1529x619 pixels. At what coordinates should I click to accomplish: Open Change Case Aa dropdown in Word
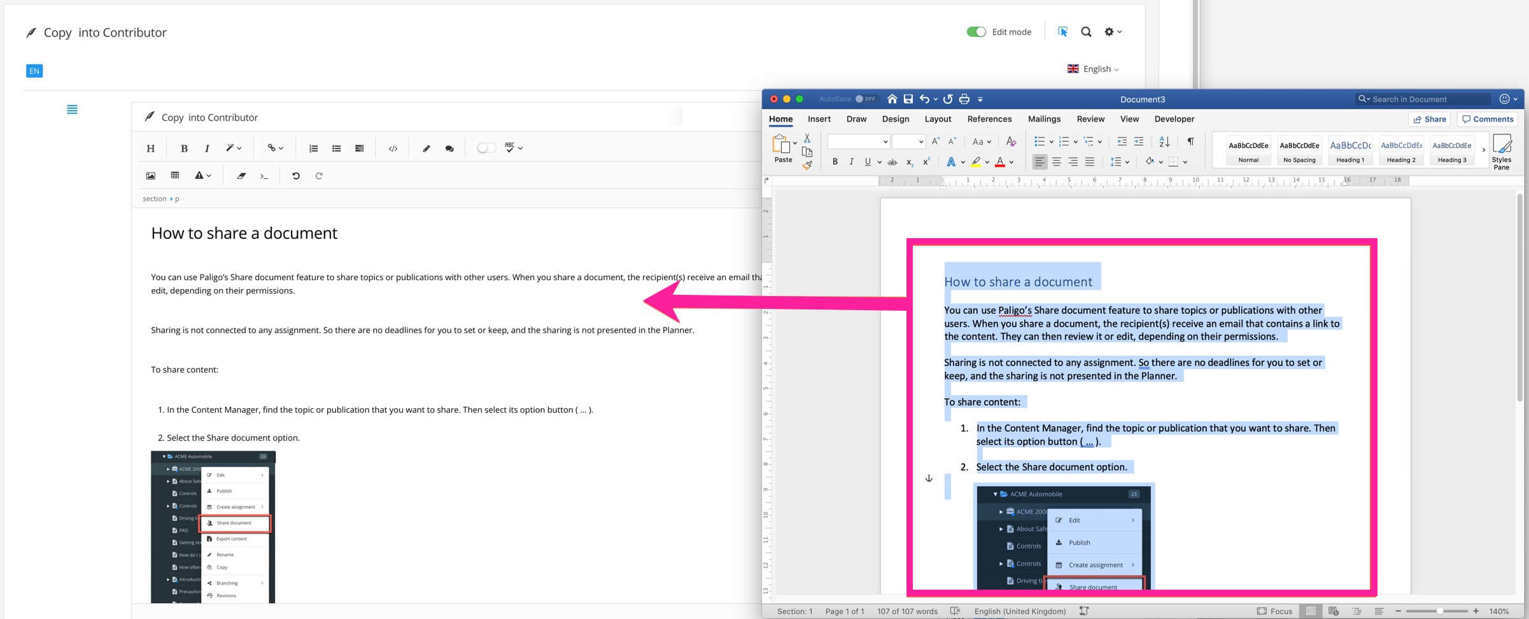[x=982, y=141]
